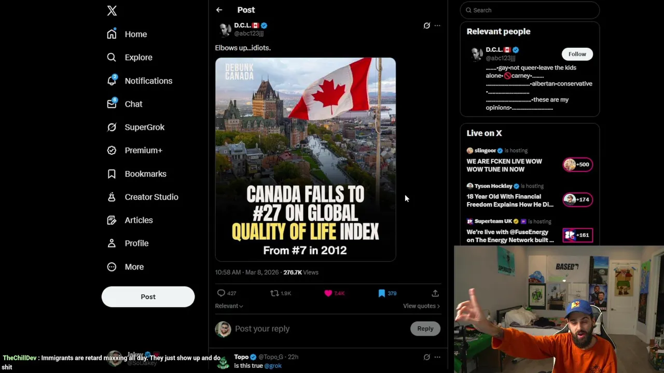Repost using the retweet icon

(x=274, y=293)
